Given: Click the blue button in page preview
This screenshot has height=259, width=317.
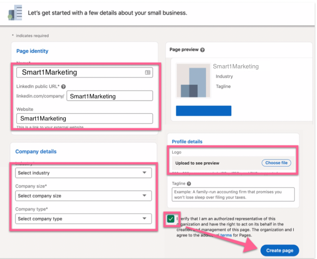Looking at the screenshot, I should point(203,111).
